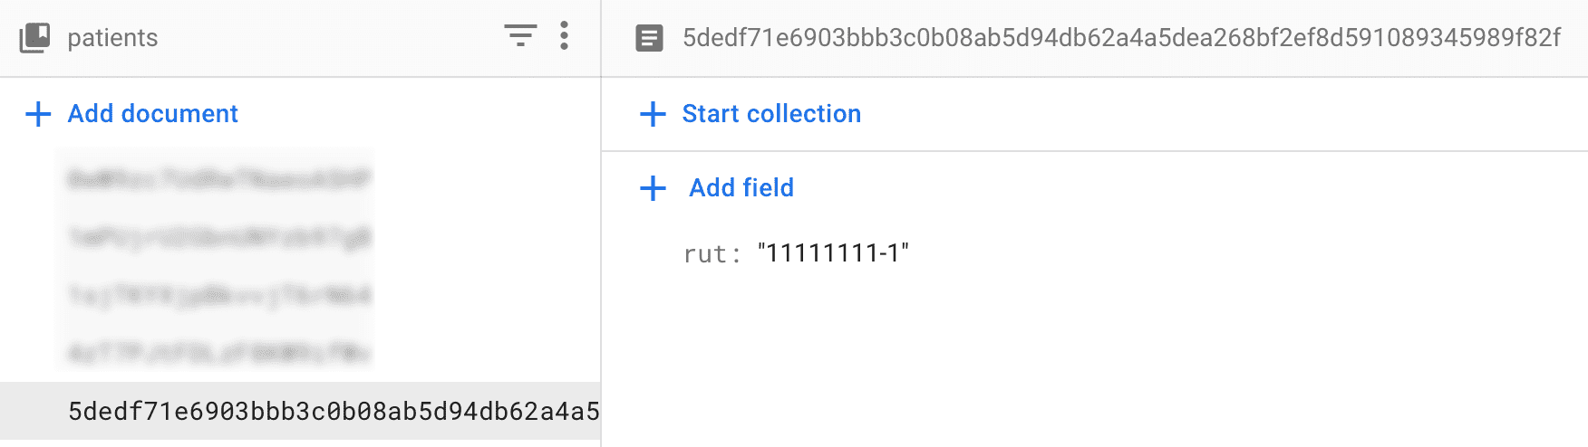The image size is (1588, 447).
Task: Click empty fields area below the rut field
Action: pos(1088,362)
